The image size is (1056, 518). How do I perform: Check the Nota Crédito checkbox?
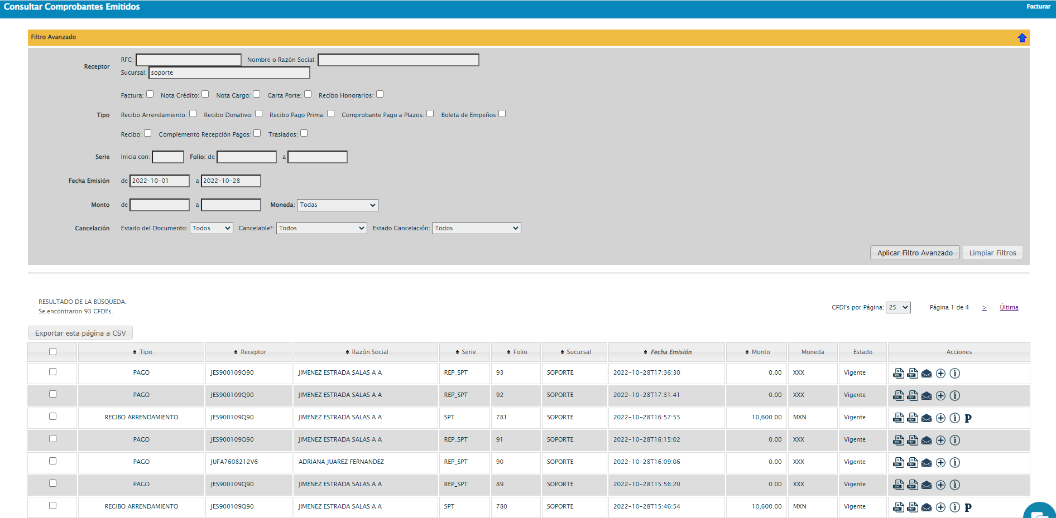point(205,94)
